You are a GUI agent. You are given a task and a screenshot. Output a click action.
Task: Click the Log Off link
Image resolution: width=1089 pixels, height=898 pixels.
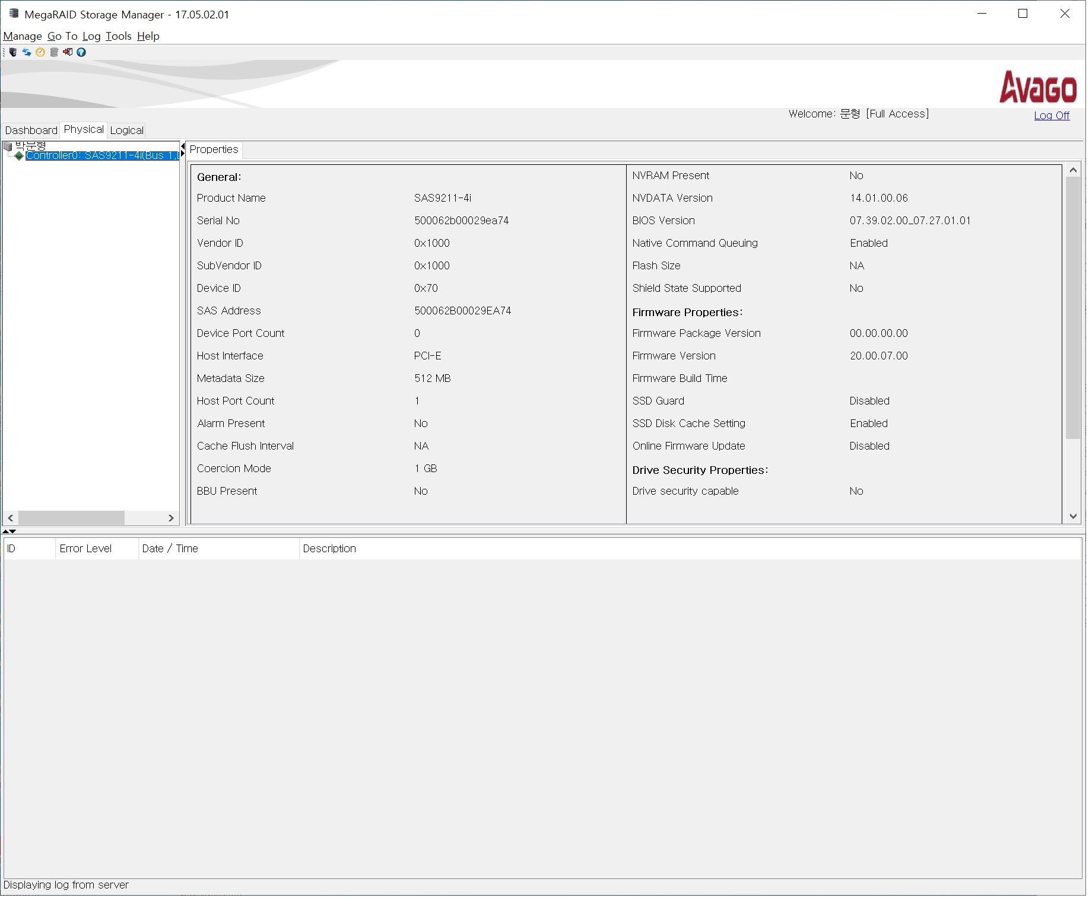click(x=1052, y=116)
